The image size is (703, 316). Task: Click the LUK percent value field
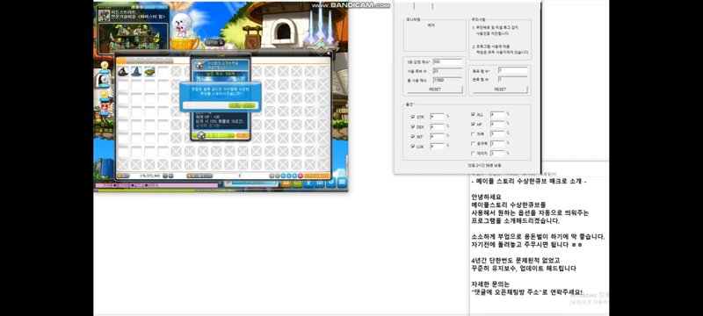[437, 147]
